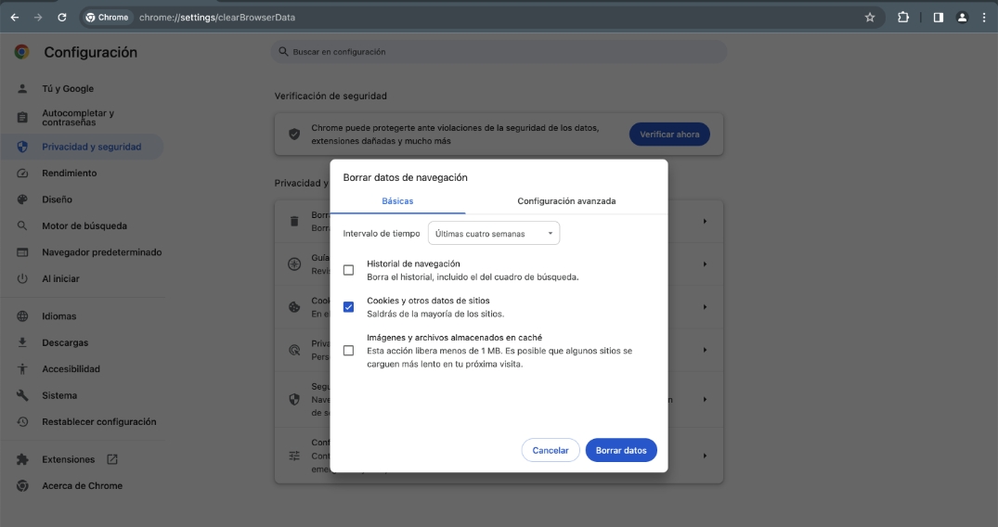
Task: Check Imágenes y archivos almacenados en caché
Action: coord(348,351)
